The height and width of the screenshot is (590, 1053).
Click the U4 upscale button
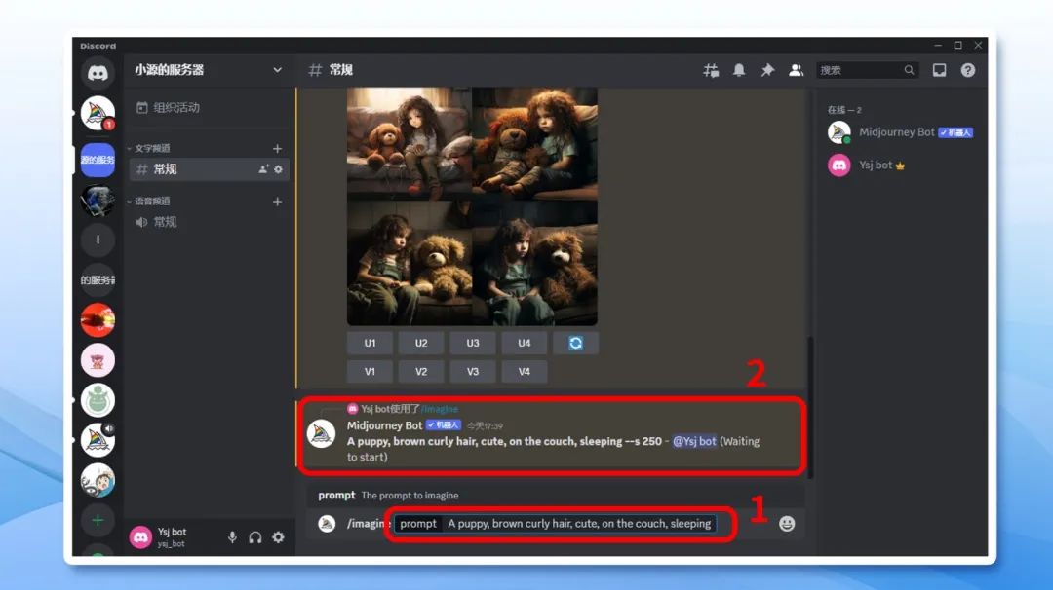point(524,344)
